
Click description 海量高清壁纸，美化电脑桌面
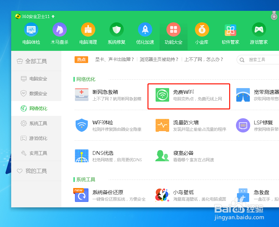pos(200,199)
